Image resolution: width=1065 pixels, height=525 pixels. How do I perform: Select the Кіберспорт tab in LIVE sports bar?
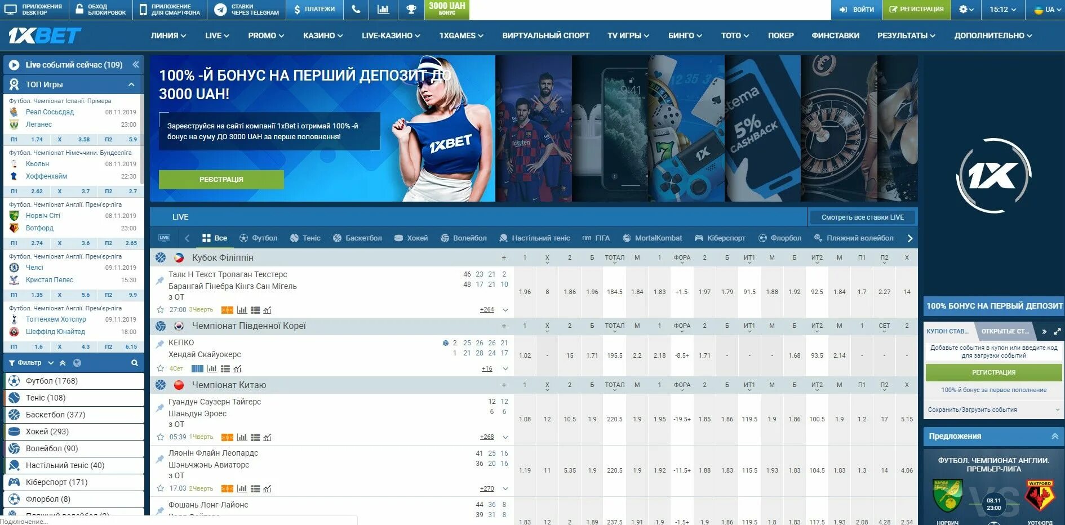[x=720, y=238]
